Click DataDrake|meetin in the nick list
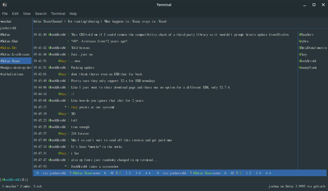The image size is (328, 191). (313, 48)
